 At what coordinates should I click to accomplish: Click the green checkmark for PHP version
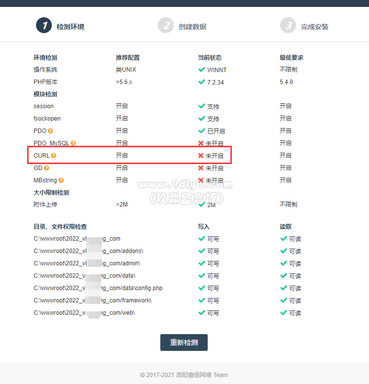coord(201,82)
